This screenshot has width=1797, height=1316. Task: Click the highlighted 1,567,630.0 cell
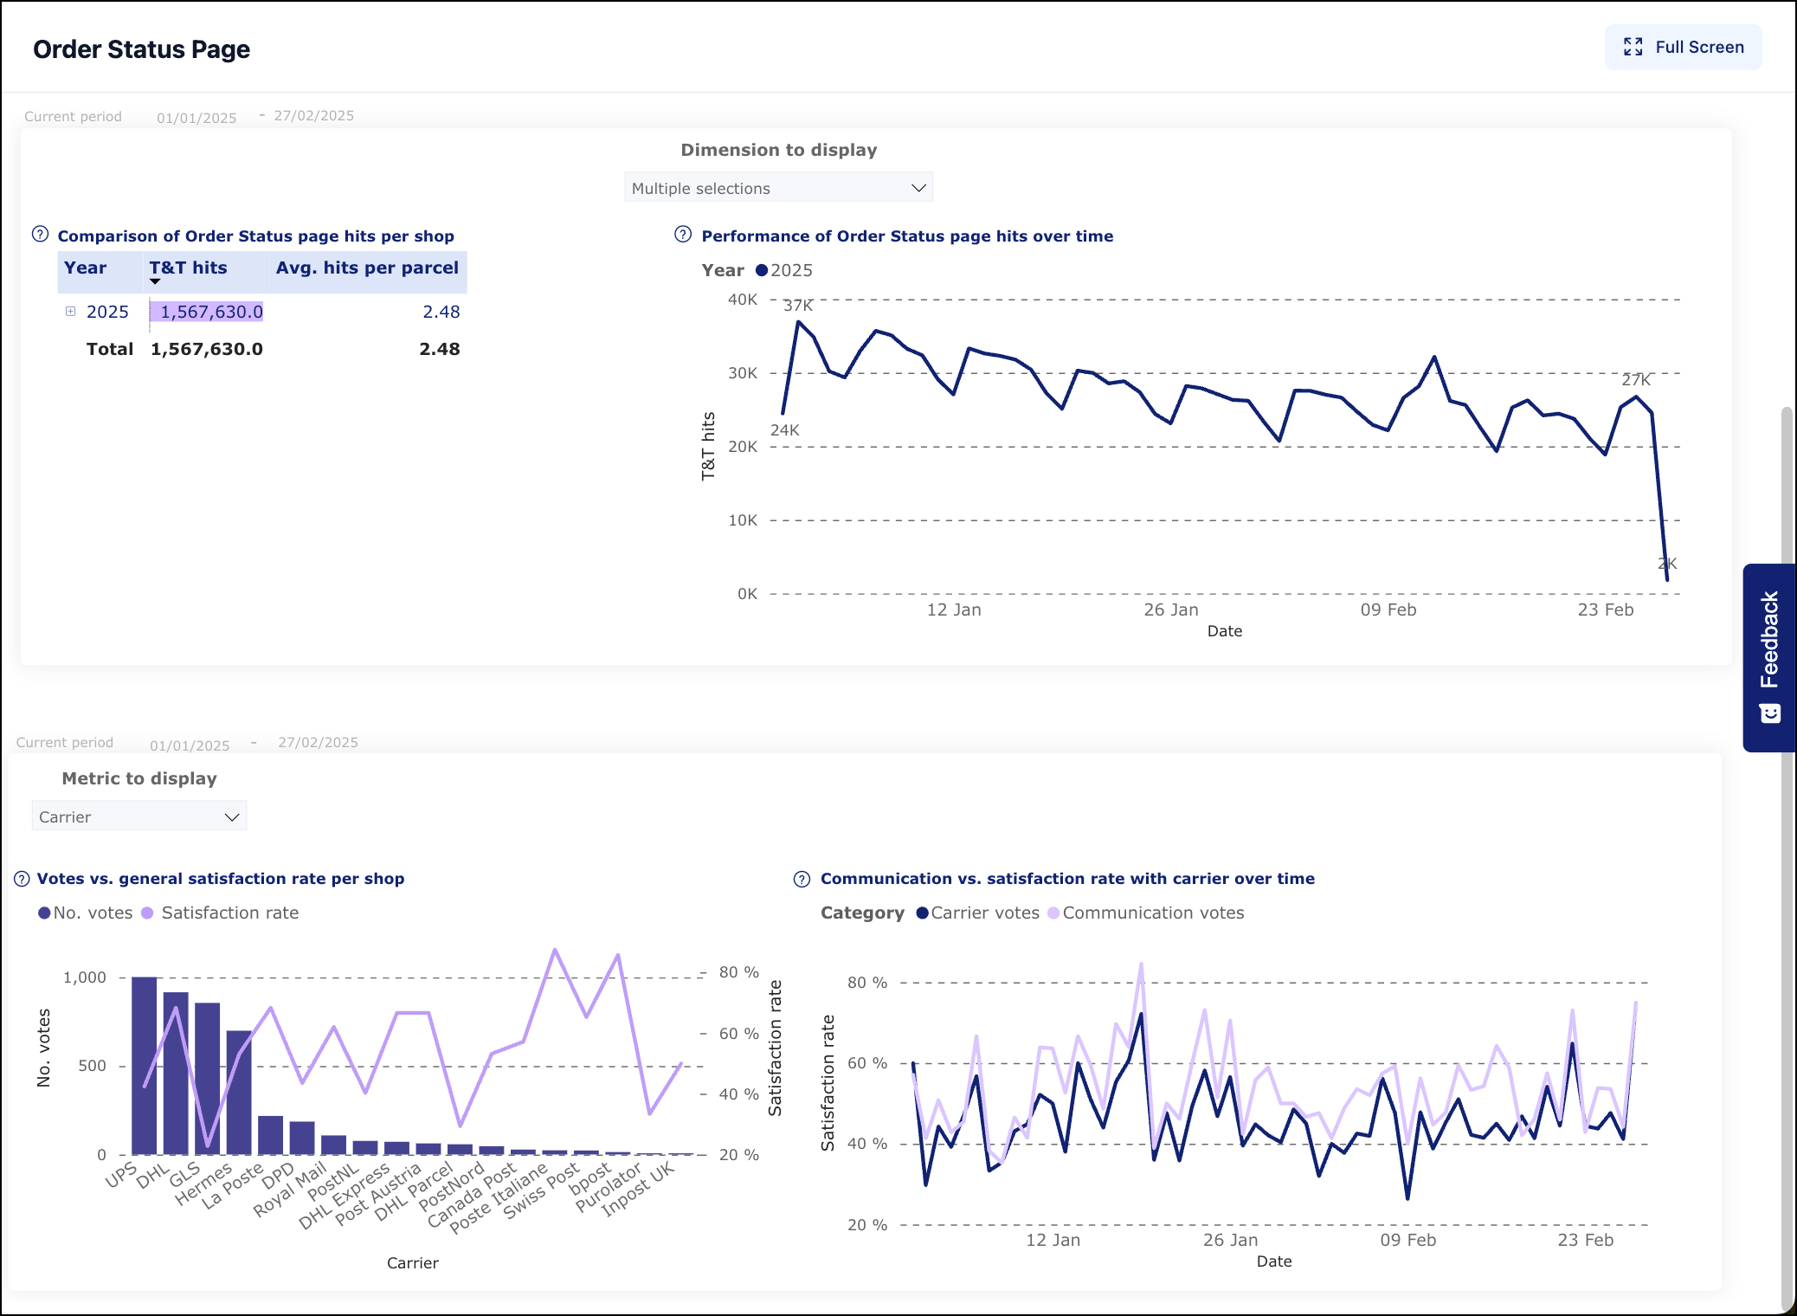(206, 312)
